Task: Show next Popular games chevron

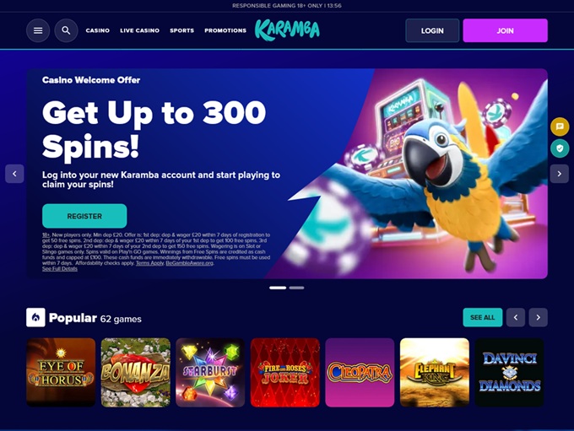Action: pyautogui.click(x=539, y=317)
